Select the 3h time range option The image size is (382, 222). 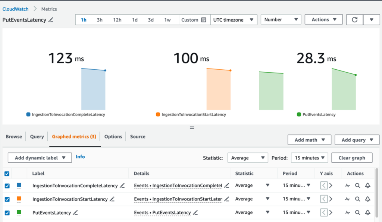tap(100, 20)
